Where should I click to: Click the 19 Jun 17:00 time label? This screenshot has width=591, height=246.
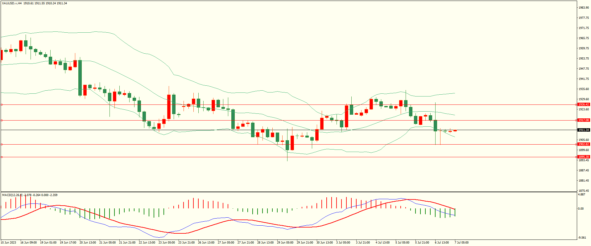[68, 243]
